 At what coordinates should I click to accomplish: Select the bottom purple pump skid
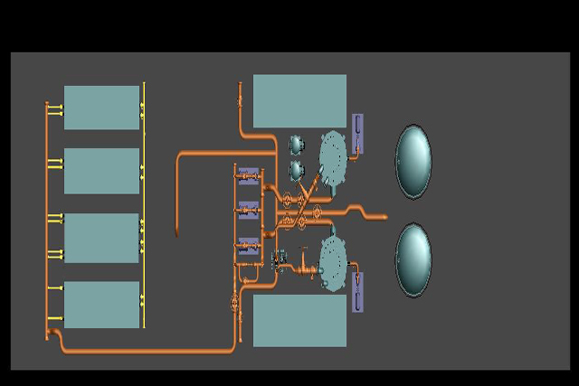[x=249, y=246]
